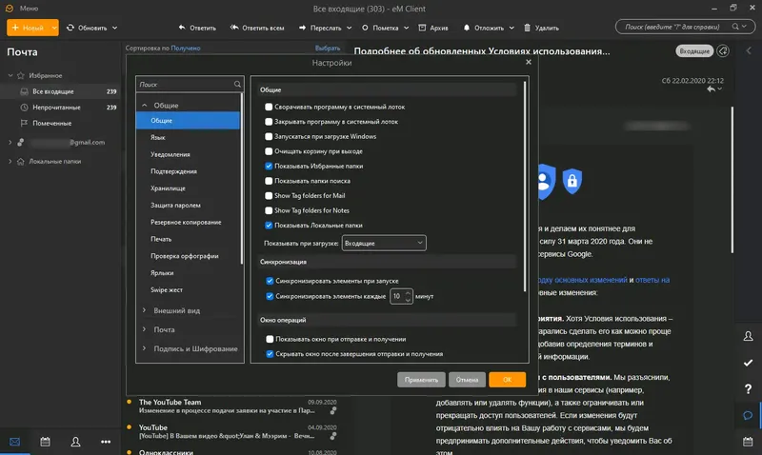Image resolution: width=762 pixels, height=455 pixels.
Task: Open the Contacts view in bottom navigation
Action: coord(75,442)
